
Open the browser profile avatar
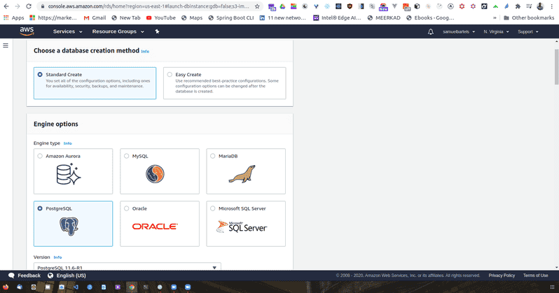click(x=541, y=6)
